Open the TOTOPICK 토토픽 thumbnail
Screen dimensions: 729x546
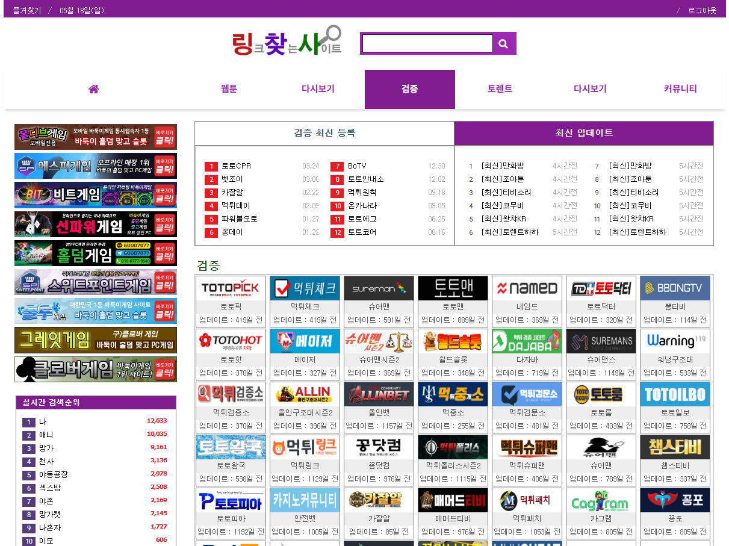231,288
